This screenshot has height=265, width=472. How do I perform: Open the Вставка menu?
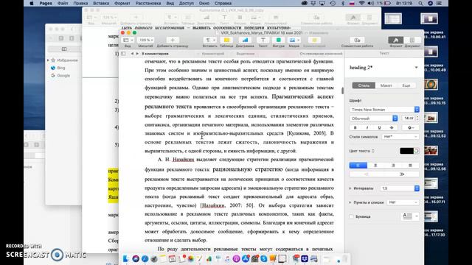[x=101, y=3]
